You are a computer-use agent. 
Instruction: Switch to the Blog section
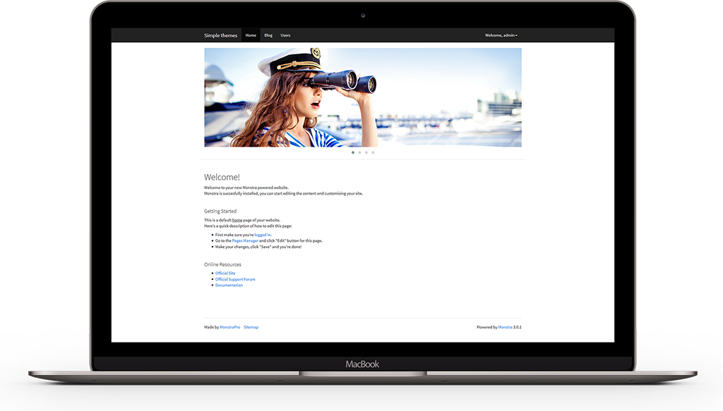coord(268,35)
